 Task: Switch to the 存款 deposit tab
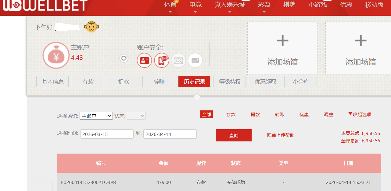[88, 82]
